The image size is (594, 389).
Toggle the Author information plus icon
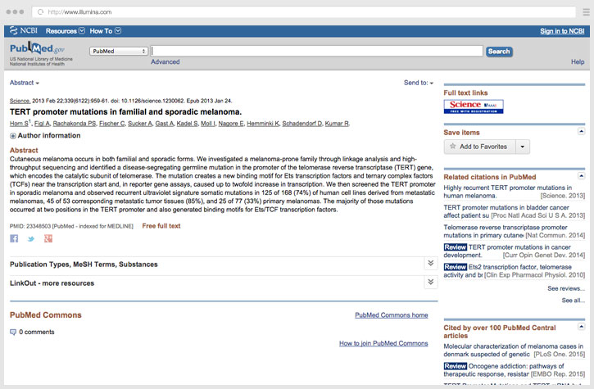click(x=13, y=135)
